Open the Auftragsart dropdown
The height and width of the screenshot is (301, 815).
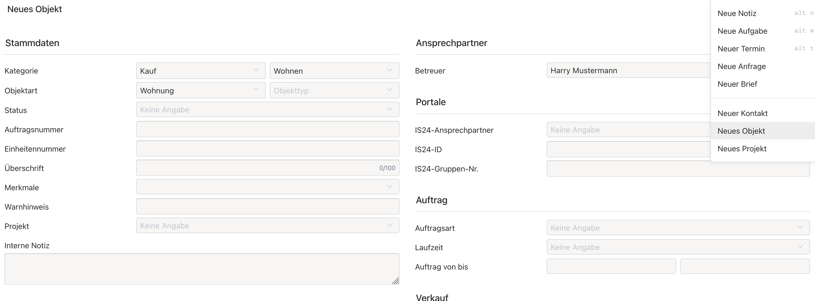[x=678, y=228]
